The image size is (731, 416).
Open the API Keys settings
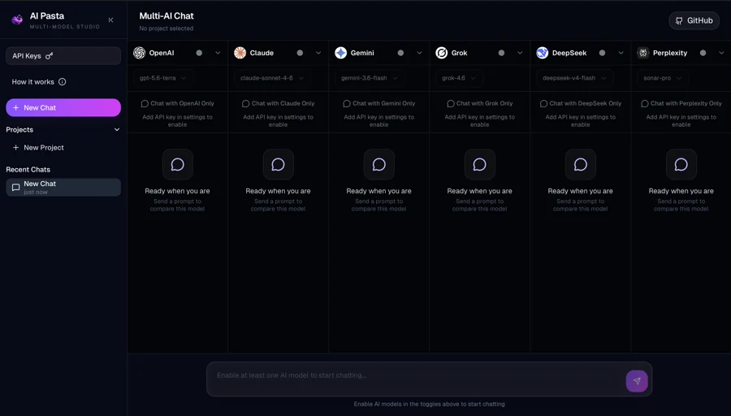pyautogui.click(x=63, y=55)
